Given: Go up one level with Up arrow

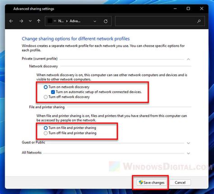Looking at the screenshot, I should click(x=39, y=21).
